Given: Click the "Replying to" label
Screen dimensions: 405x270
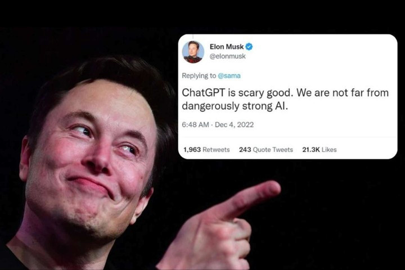Looking at the screenshot, I should [x=199, y=76].
